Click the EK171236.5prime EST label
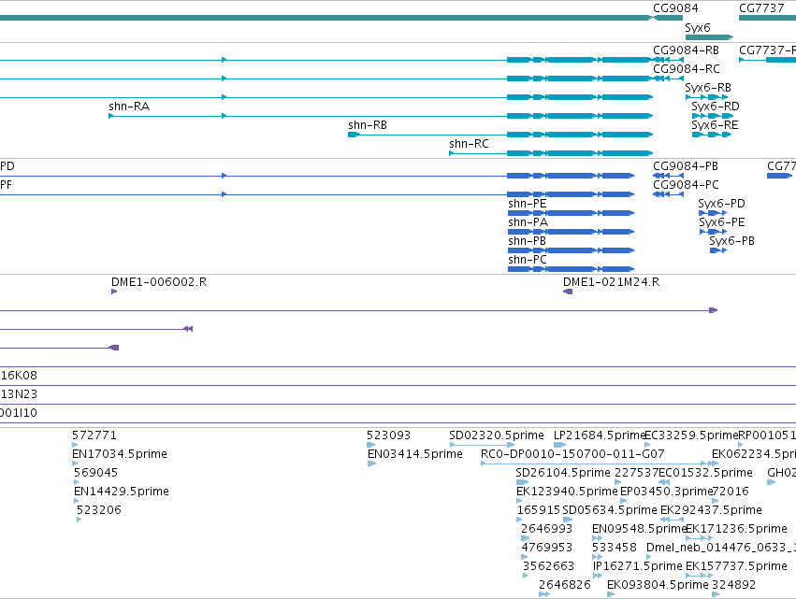This screenshot has width=796, height=599. tap(737, 530)
